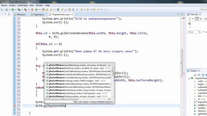Click the Run External Tools icon

[25, 9]
